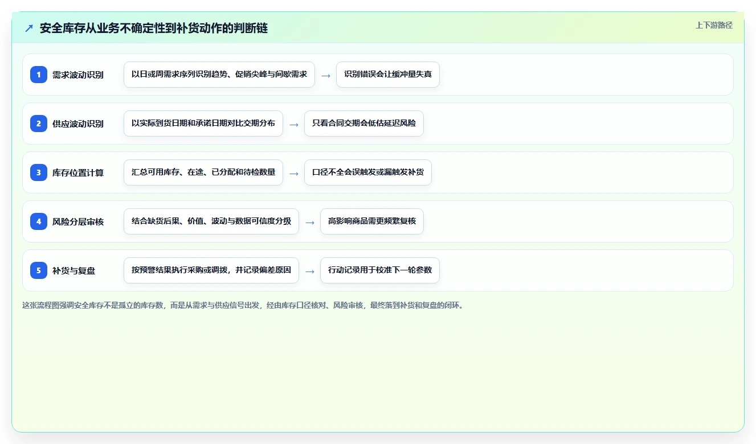Select step number badge 4
Viewport: 756px width, 444px height.
[x=39, y=221]
